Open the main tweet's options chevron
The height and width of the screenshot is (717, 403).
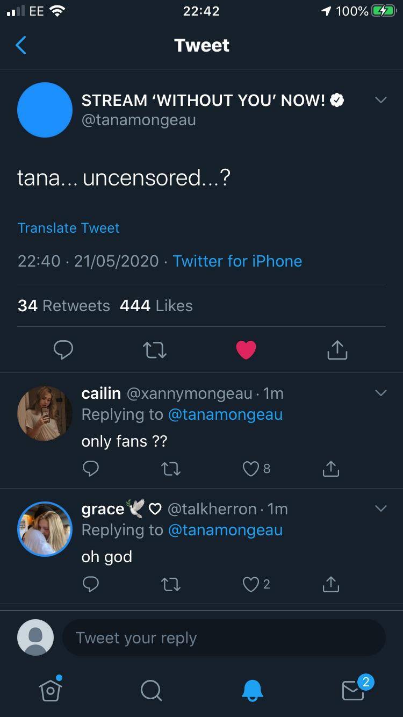pyautogui.click(x=380, y=100)
